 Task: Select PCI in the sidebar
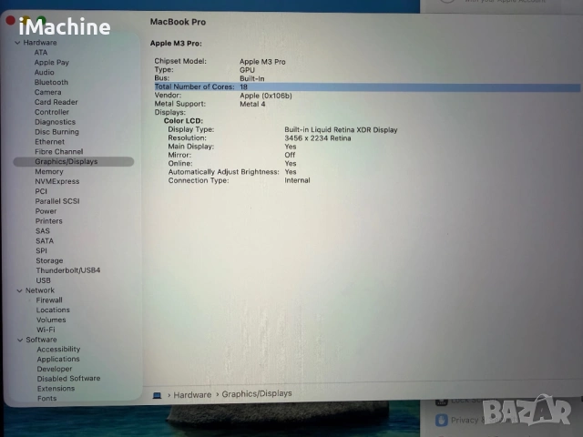click(x=41, y=191)
